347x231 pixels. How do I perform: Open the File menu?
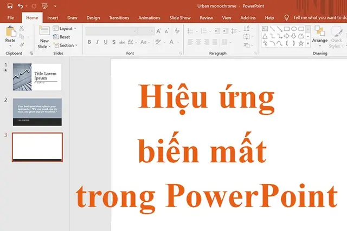(10, 18)
